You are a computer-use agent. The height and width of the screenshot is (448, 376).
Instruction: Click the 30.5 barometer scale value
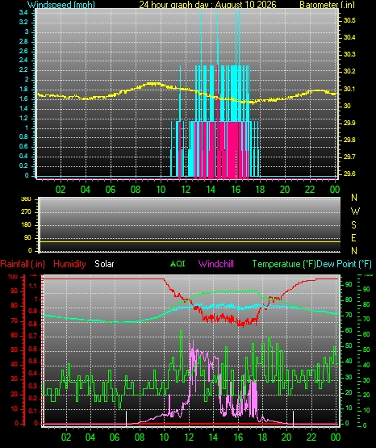point(349,20)
